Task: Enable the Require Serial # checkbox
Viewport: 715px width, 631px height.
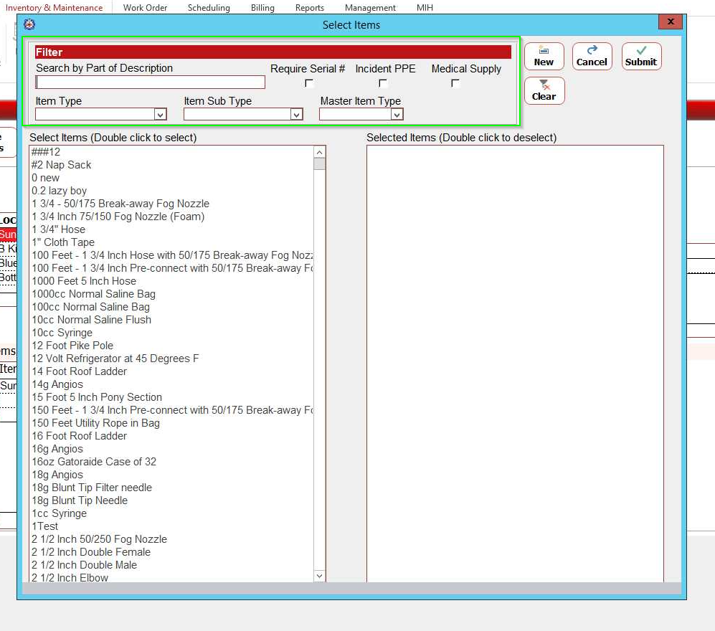Action: coord(309,83)
